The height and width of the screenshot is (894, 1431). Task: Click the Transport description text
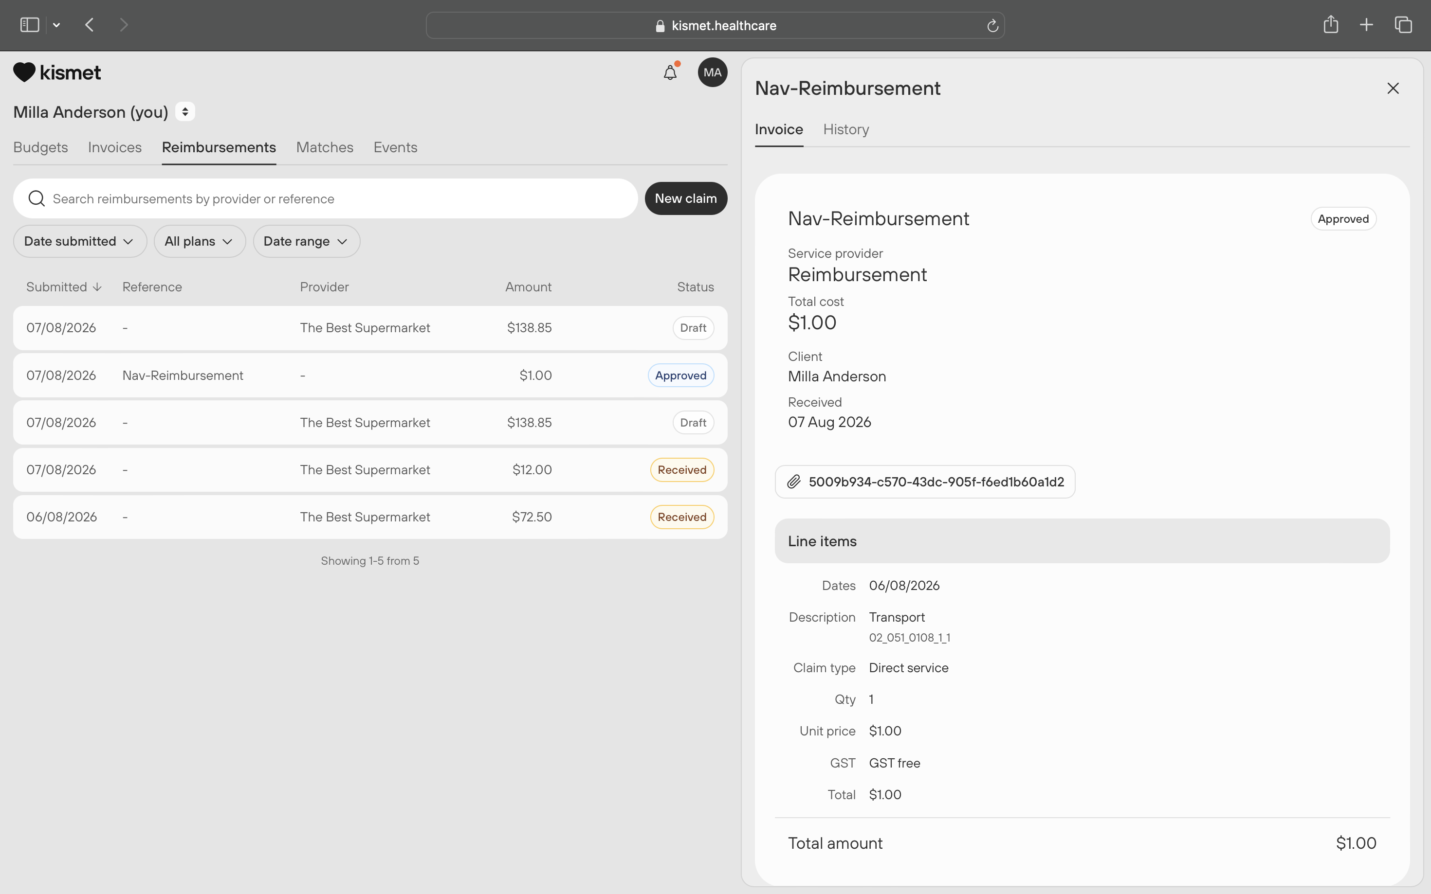click(x=896, y=617)
